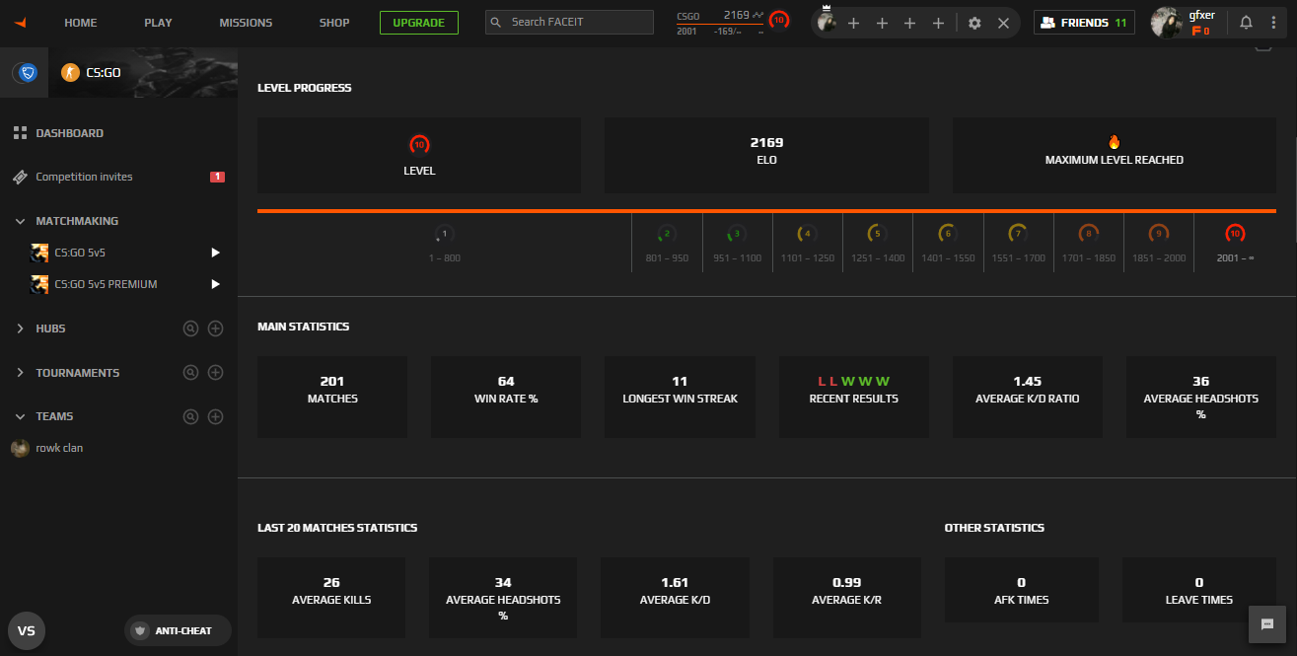Viewport: 1297px width, 656px height.
Task: Select level 10 marker (2001 – ∞)
Action: point(1234,244)
